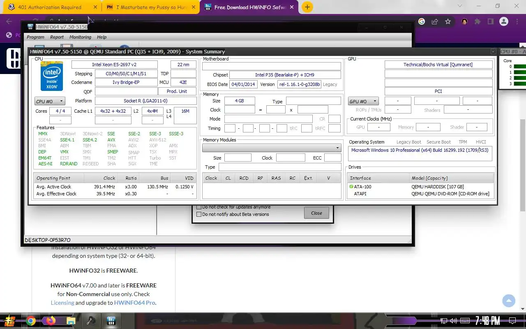Click the Intel Xeon E5-2697 v2 name field

coord(114,65)
